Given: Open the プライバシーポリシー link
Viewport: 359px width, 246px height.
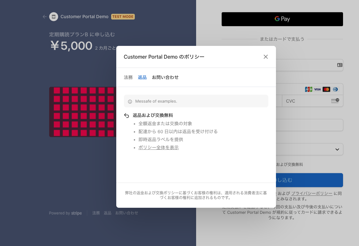Looking at the screenshot, I should coord(312,193).
